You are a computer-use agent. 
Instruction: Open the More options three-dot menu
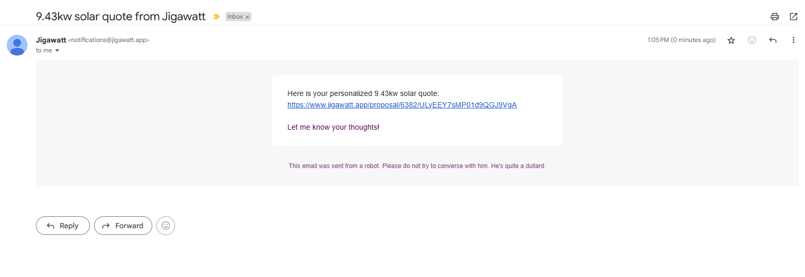pyautogui.click(x=794, y=40)
